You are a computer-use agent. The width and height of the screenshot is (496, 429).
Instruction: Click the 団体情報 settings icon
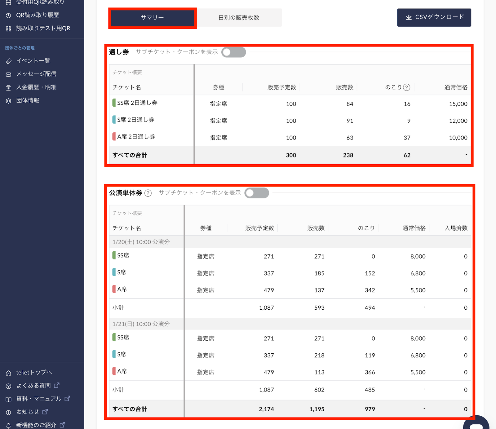point(8,100)
